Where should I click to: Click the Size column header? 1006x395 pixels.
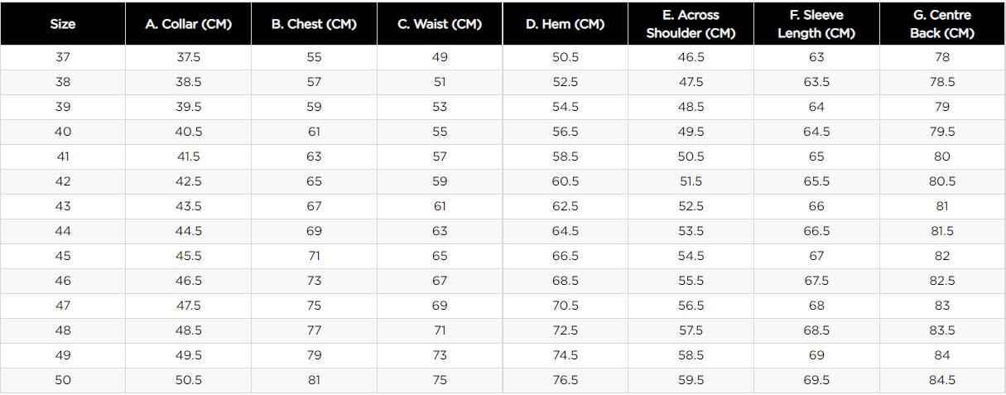coord(63,24)
